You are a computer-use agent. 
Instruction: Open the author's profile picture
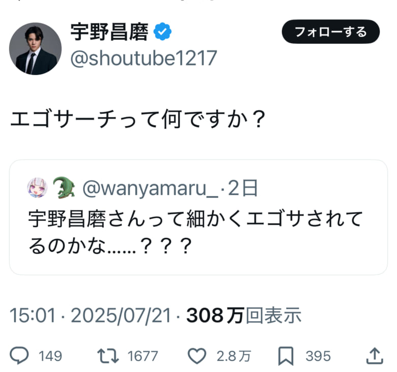[x=36, y=49]
